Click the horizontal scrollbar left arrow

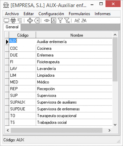click(x=8, y=130)
